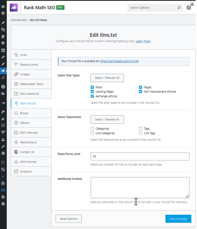The width and height of the screenshot is (197, 229).
Task: Open Media library from admin sidebar
Action: (3, 29)
